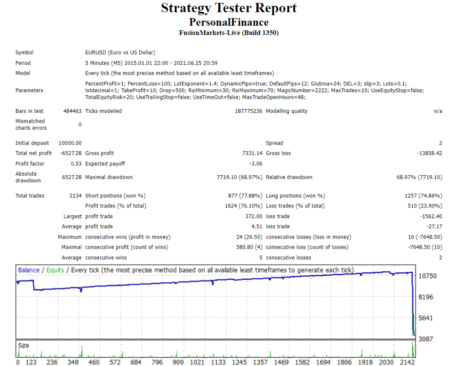Click 'FusionMarkets-Live (Build 1350)' text
Screen dimensions: 456x366
[228, 33]
